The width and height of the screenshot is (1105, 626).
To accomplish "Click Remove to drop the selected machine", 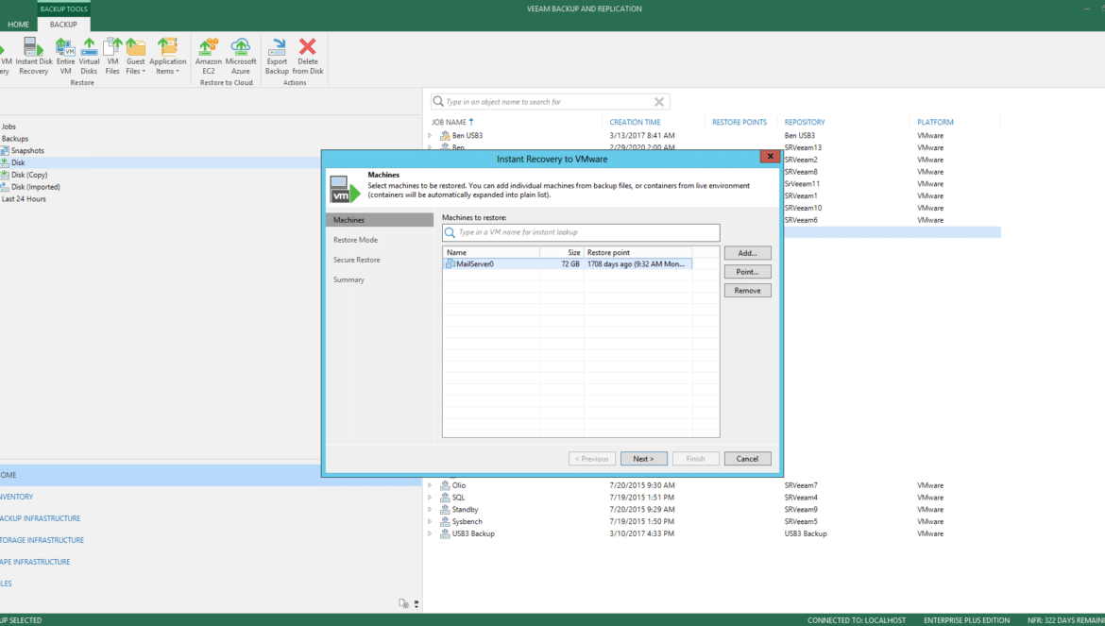I will (x=748, y=291).
